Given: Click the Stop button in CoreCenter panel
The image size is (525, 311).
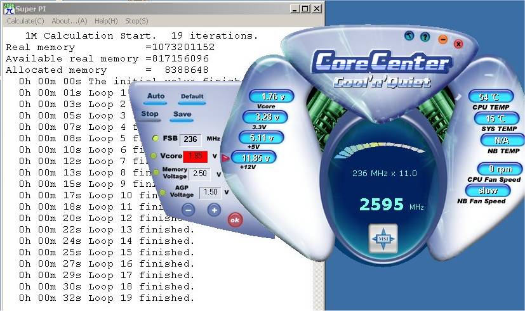Looking at the screenshot, I should coord(150,115).
